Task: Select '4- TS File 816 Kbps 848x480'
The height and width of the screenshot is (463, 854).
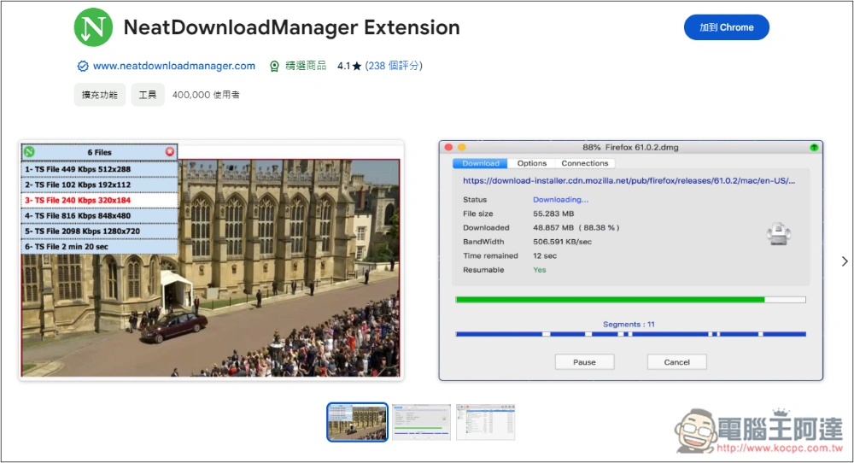Action: coord(100,216)
